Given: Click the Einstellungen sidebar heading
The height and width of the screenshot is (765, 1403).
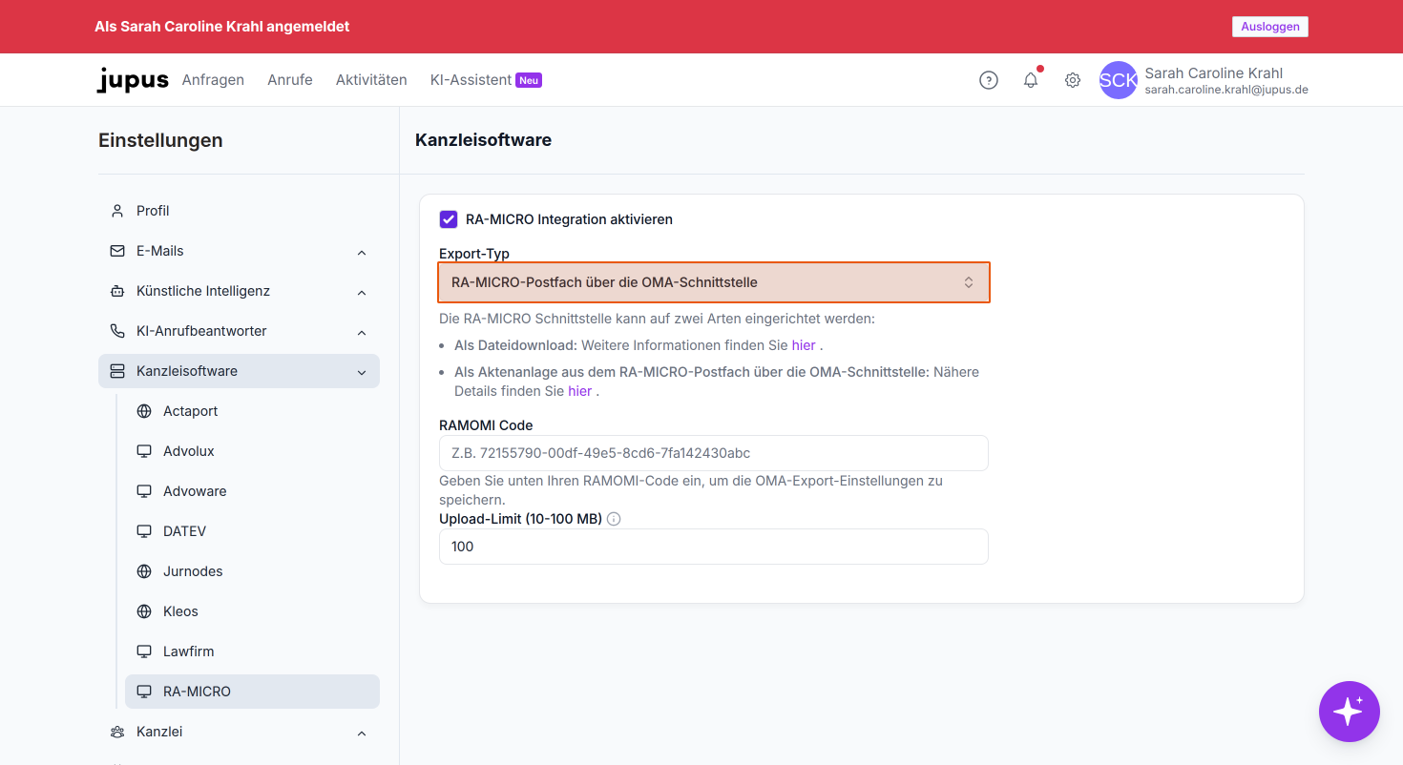Looking at the screenshot, I should [x=160, y=140].
